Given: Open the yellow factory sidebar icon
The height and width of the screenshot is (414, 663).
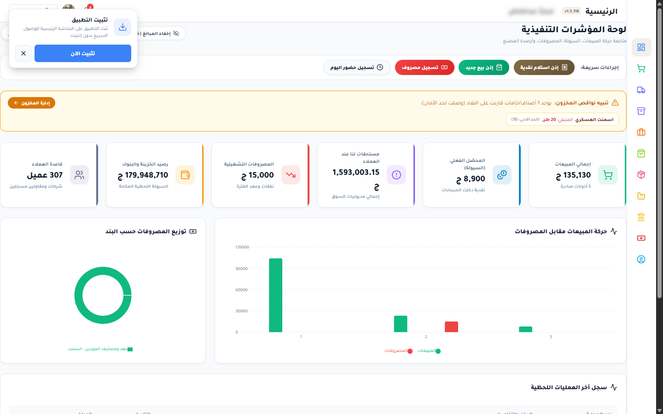Looking at the screenshot, I should pos(641,196).
